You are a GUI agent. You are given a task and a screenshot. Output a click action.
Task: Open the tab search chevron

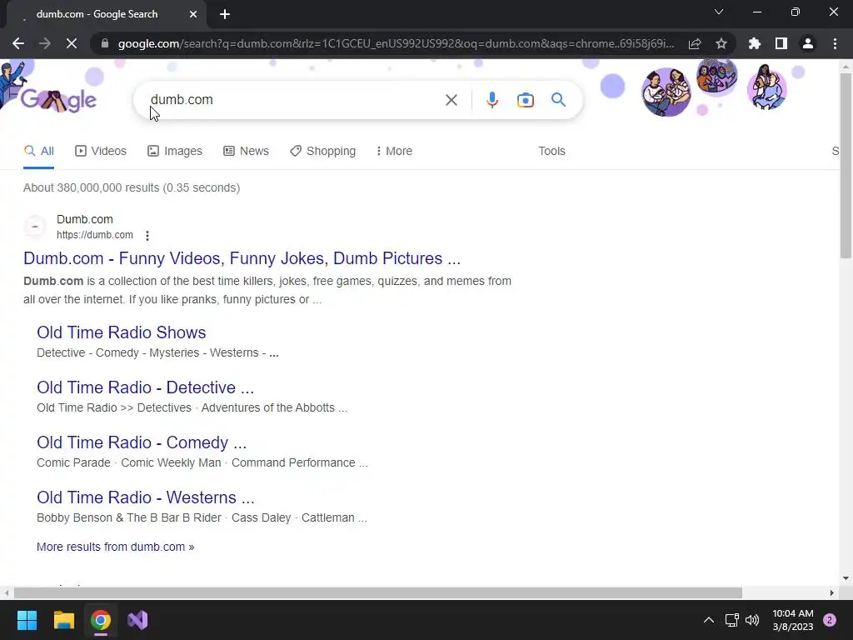tap(719, 12)
